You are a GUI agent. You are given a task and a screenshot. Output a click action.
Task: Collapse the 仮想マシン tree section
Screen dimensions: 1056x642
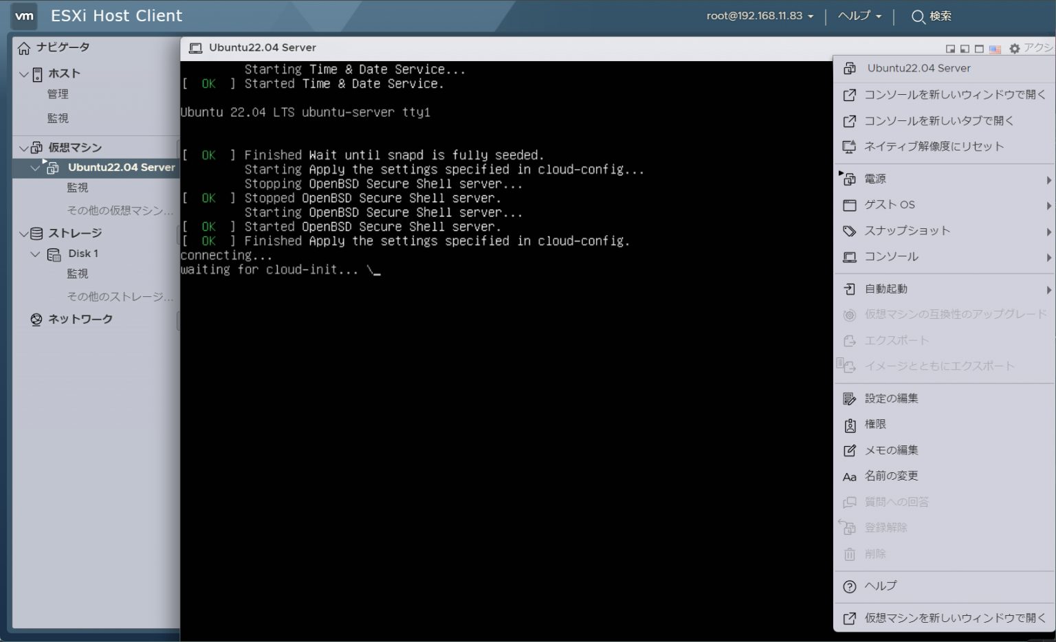coord(23,147)
